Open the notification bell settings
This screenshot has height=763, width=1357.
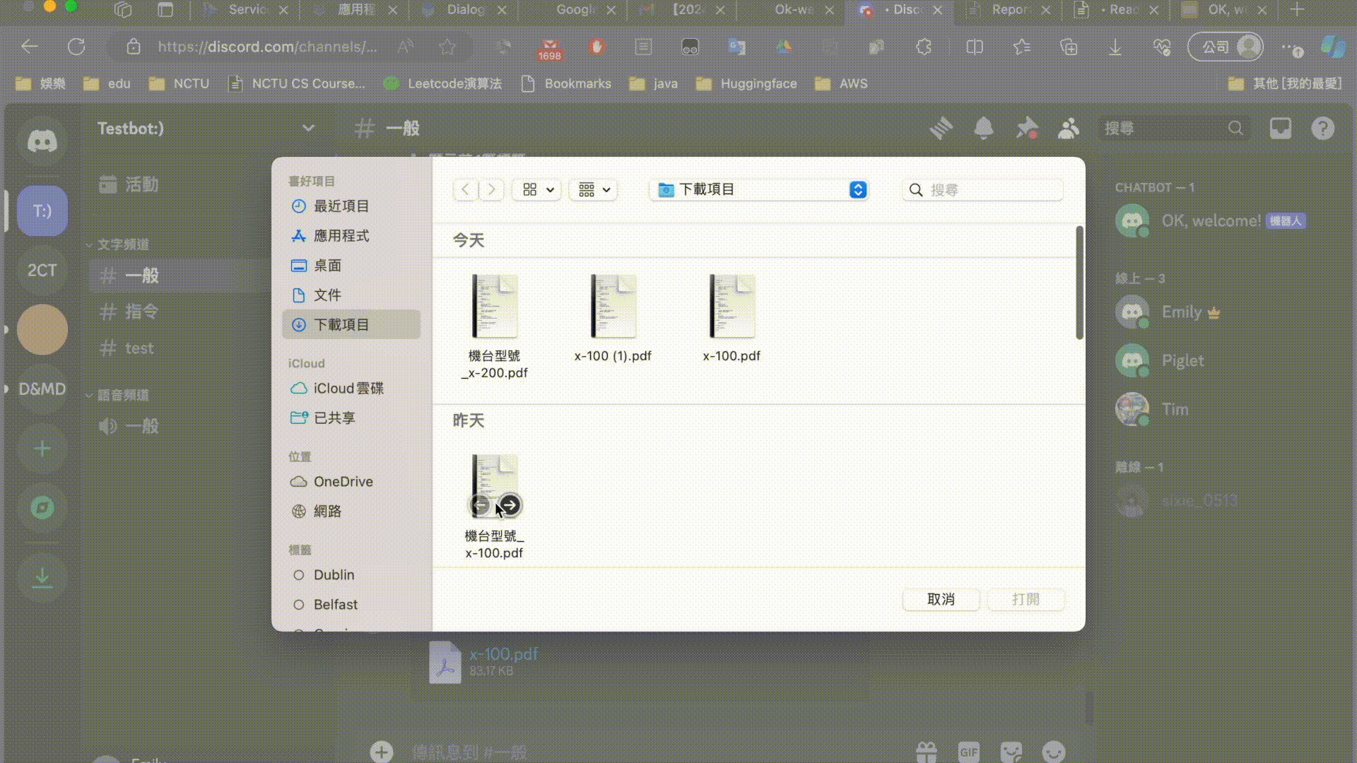click(x=983, y=129)
